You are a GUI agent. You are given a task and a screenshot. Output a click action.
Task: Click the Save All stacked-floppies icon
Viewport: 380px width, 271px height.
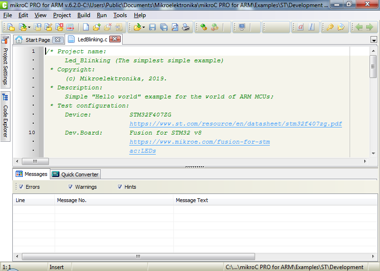point(164,27)
